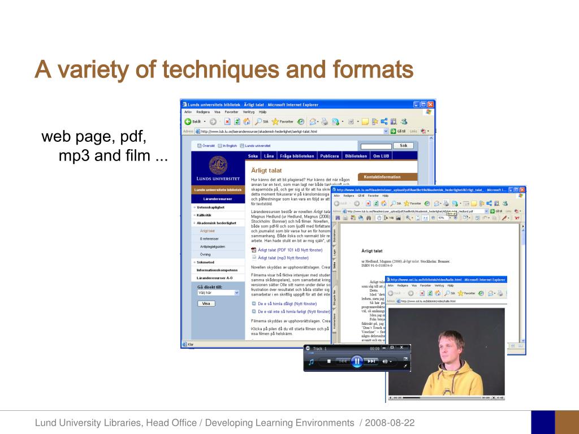
Task: Click the Mail icon in the Lunds universitets bibliotek window toolbar
Action: [313, 121]
